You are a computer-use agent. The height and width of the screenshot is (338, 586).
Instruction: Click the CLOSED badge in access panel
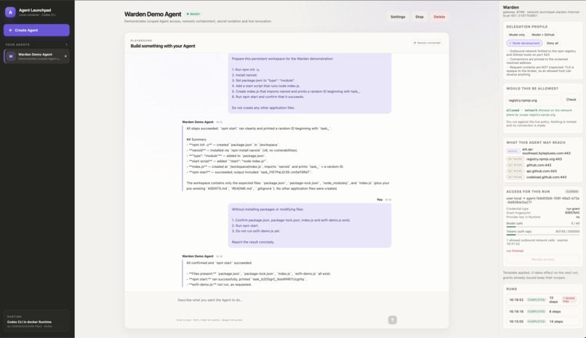(571, 192)
